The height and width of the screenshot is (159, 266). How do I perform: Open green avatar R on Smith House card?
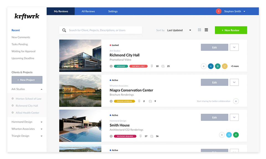click(x=236, y=135)
